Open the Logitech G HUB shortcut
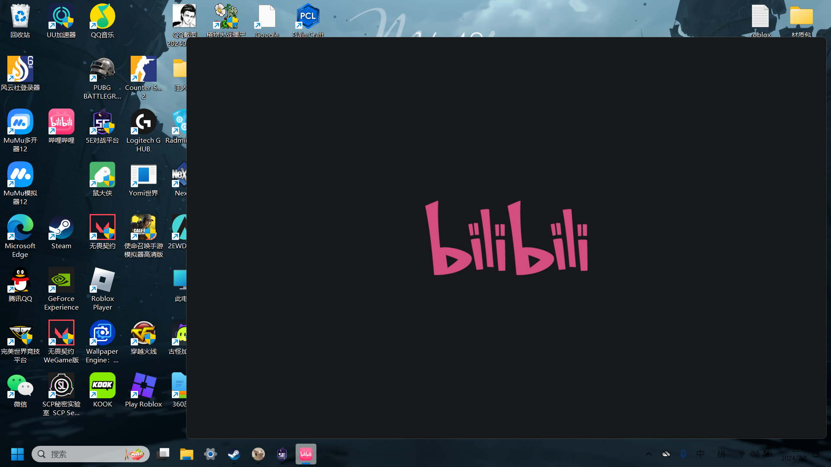The width and height of the screenshot is (831, 467). pos(143,131)
